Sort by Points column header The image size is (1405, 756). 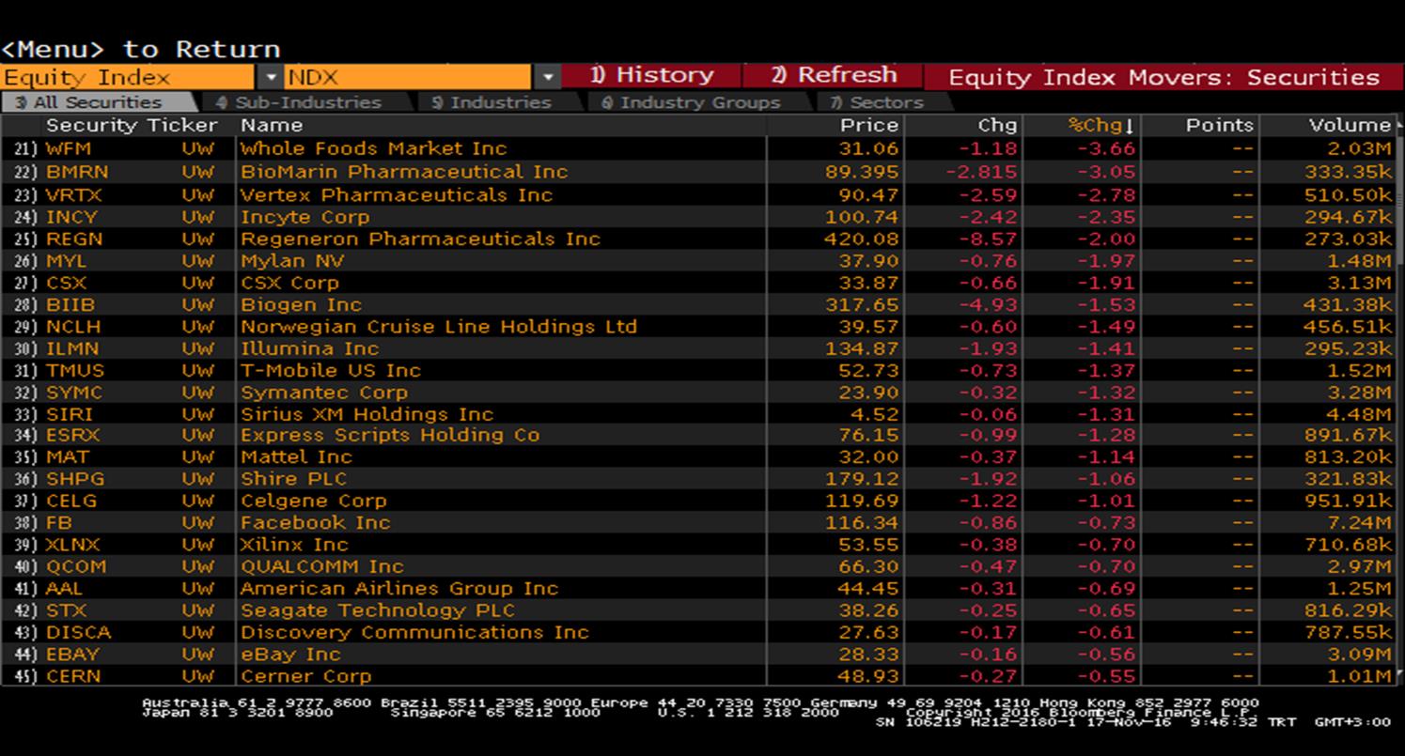1220,125
